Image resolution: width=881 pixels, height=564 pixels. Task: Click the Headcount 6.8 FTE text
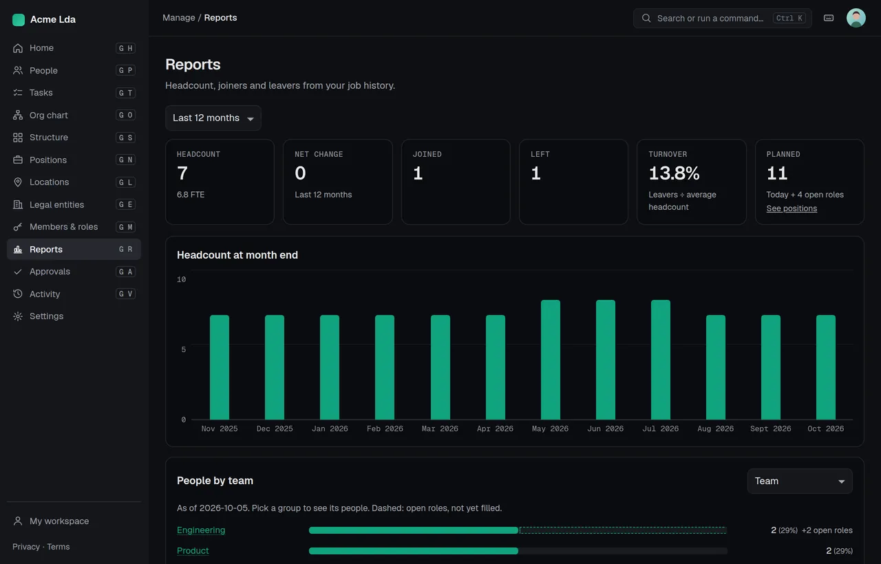click(x=191, y=195)
